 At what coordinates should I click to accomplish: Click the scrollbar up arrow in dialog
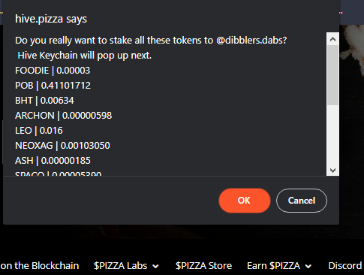(x=332, y=39)
